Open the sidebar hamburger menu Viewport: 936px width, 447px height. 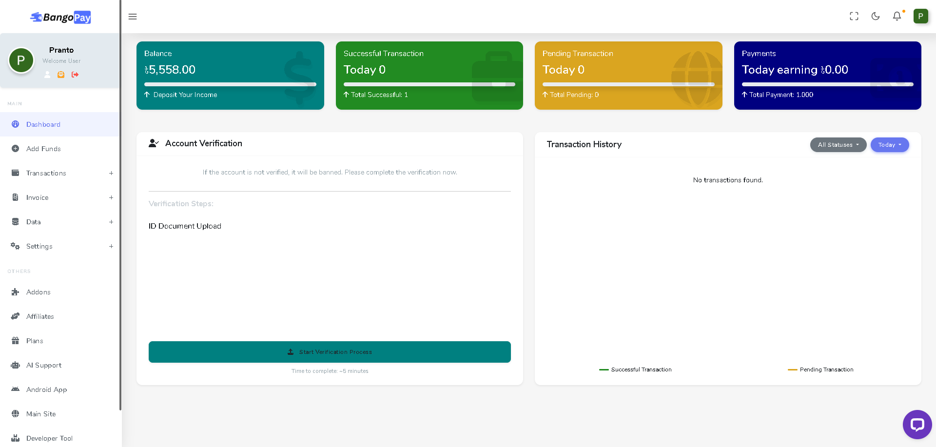tap(132, 16)
